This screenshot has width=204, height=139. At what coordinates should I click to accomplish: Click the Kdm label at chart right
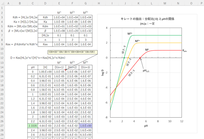click(x=184, y=51)
